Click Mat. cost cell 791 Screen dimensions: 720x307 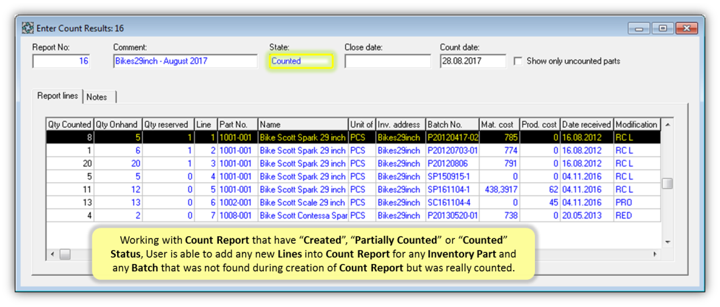tap(499, 163)
